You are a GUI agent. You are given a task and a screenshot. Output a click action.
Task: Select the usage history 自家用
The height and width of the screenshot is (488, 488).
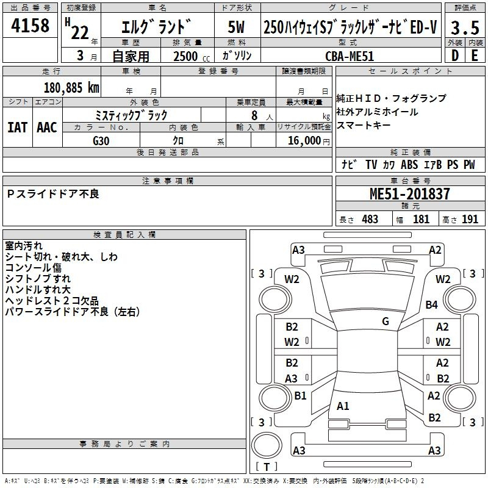pyautogui.click(x=131, y=56)
